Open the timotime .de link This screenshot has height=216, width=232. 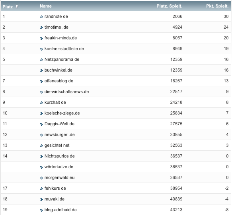tap(57, 27)
